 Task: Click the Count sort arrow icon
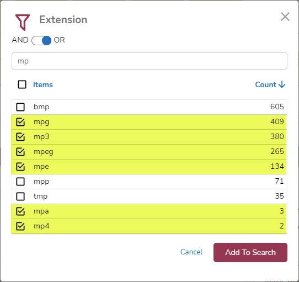[282, 84]
